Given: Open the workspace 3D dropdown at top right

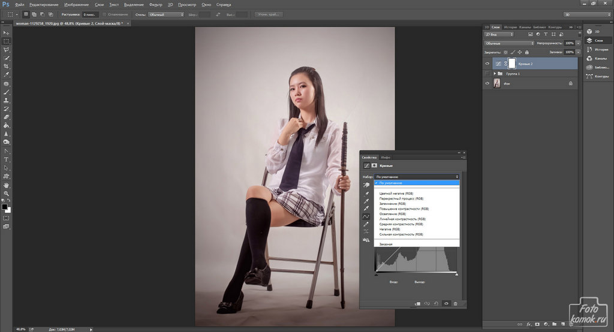Looking at the screenshot, I should point(587,14).
